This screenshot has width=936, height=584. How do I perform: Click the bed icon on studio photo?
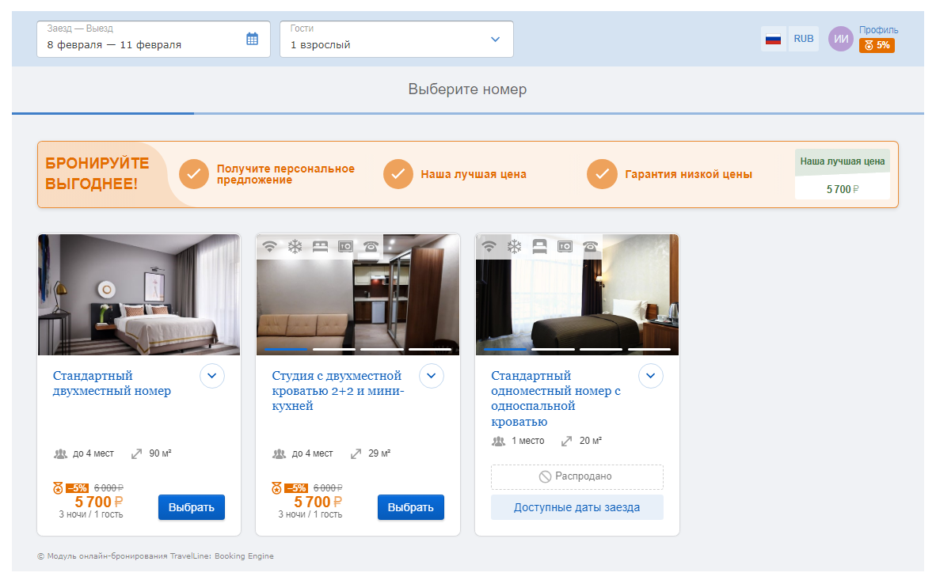(321, 246)
